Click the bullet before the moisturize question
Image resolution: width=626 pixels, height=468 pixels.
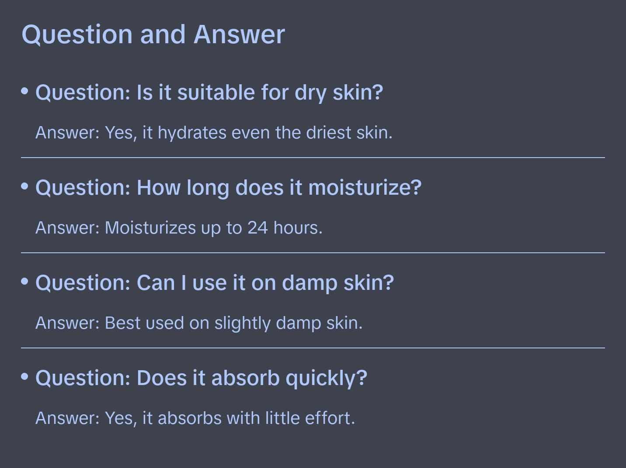pyautogui.click(x=25, y=186)
